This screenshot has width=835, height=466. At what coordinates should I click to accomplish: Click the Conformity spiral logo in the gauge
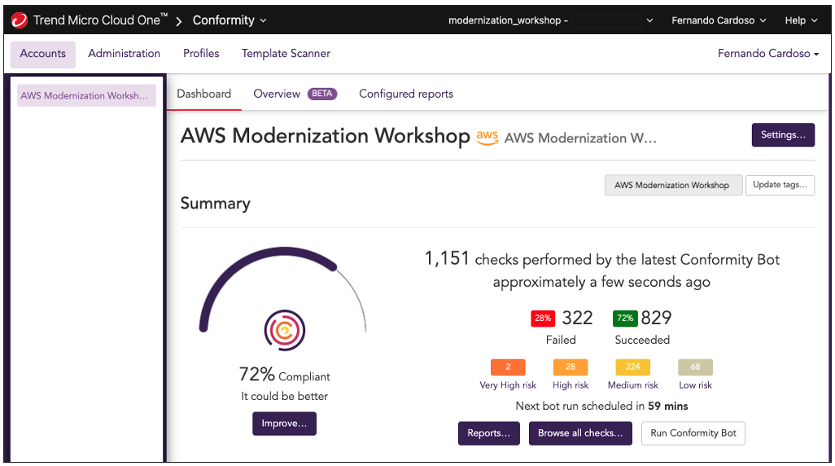coord(284,330)
